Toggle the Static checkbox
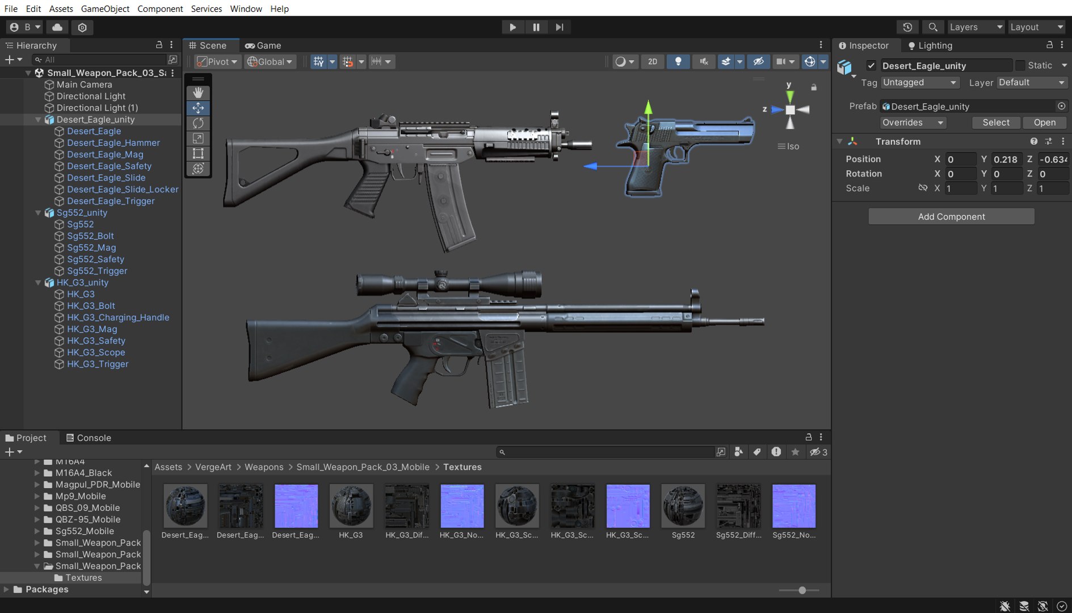The image size is (1072, 613). pos(1020,65)
